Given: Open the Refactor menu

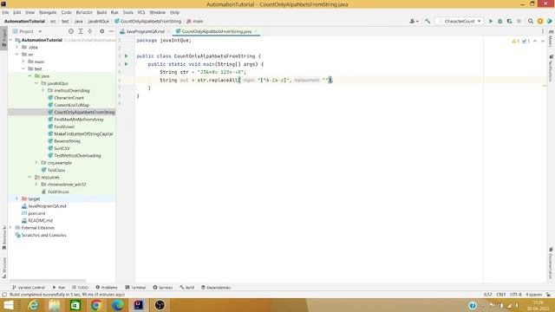Looking at the screenshot, I should [x=84, y=12].
